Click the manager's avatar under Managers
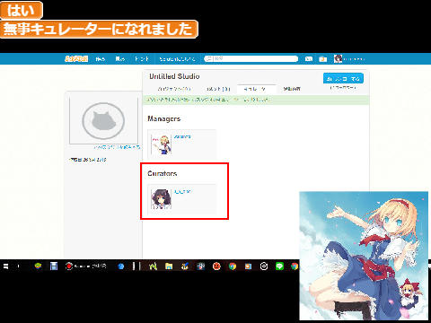The height and width of the screenshot is (323, 431). (161, 144)
